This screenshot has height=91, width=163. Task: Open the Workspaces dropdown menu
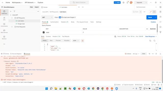[17, 3]
